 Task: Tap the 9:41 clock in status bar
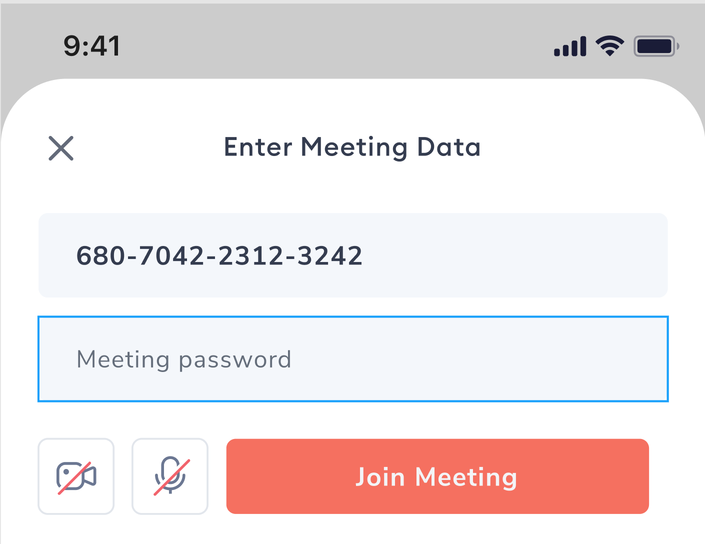(92, 46)
